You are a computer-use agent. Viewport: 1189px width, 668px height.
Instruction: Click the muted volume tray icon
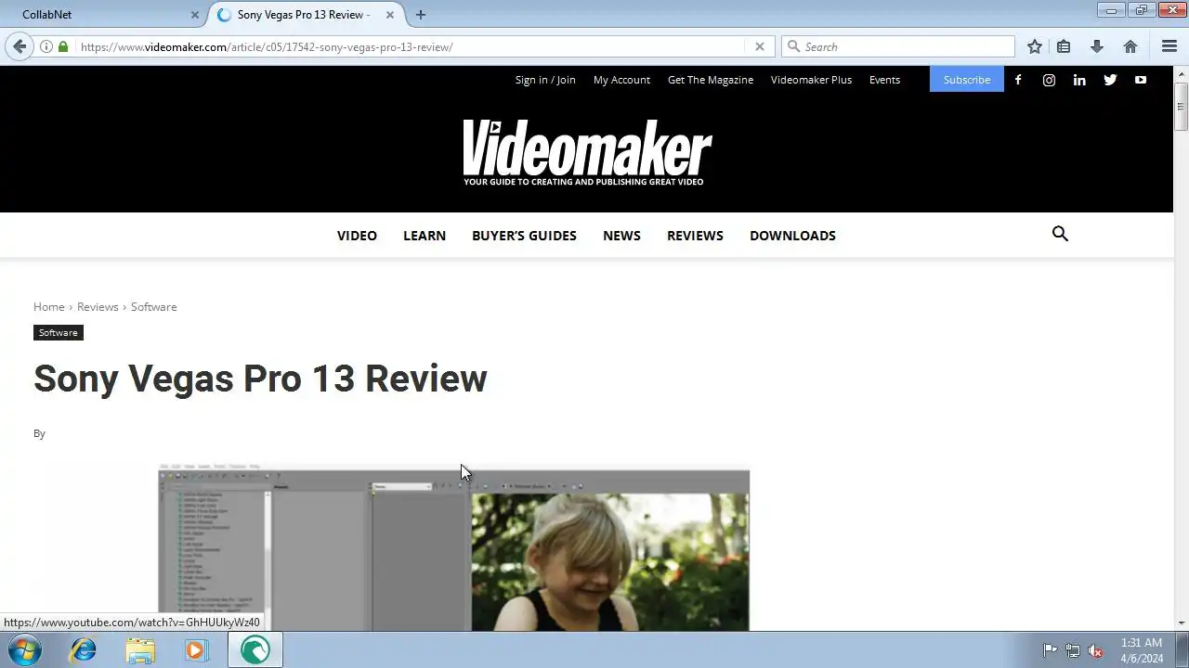click(1096, 650)
